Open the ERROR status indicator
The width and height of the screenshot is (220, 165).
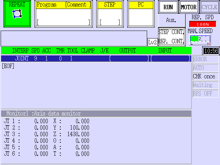(206, 59)
